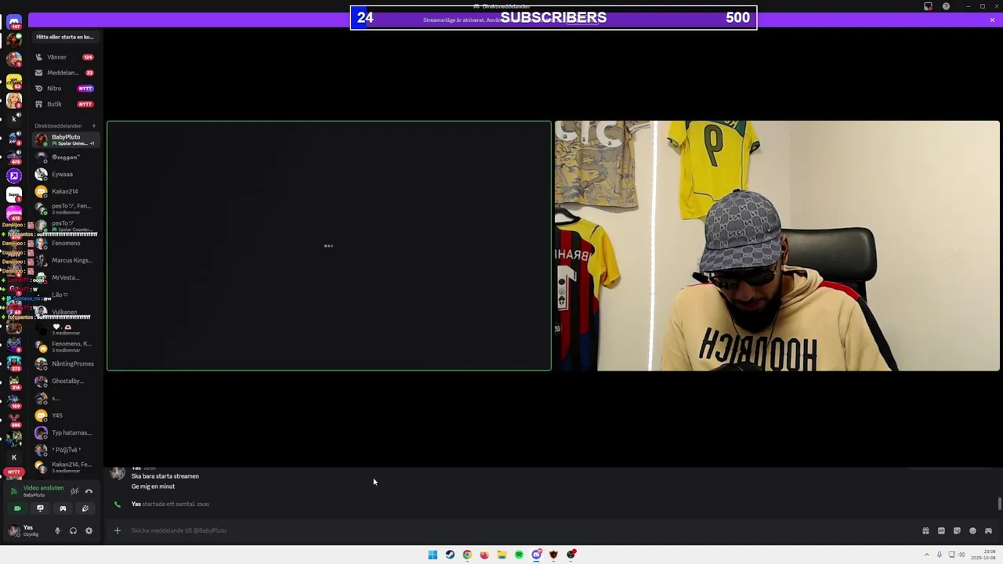The width and height of the screenshot is (1003, 564).
Task: Disconnect call with hang-up icon
Action: pos(89,491)
